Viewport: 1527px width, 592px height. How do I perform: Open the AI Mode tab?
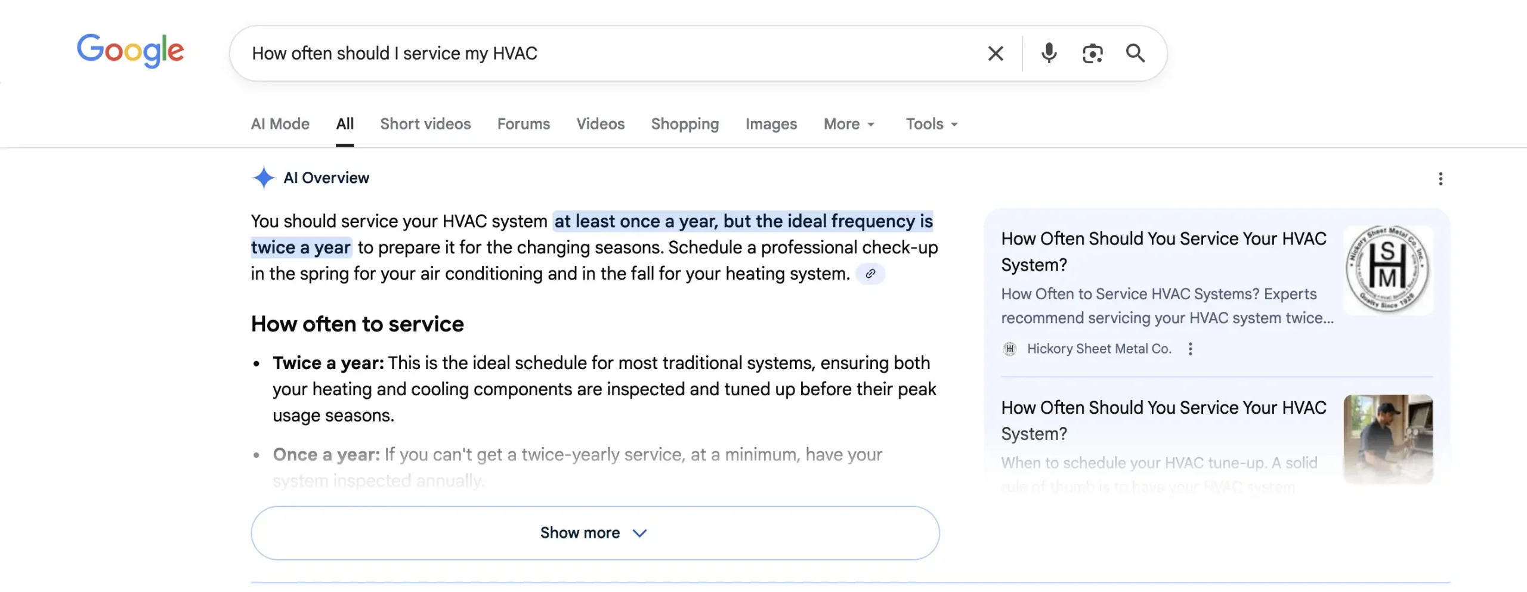point(279,124)
